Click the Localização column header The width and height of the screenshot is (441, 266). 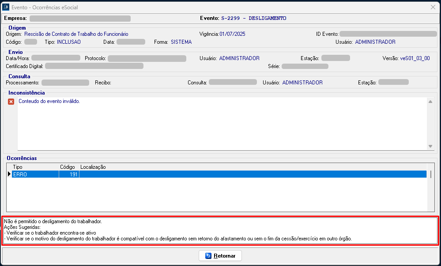coord(93,167)
